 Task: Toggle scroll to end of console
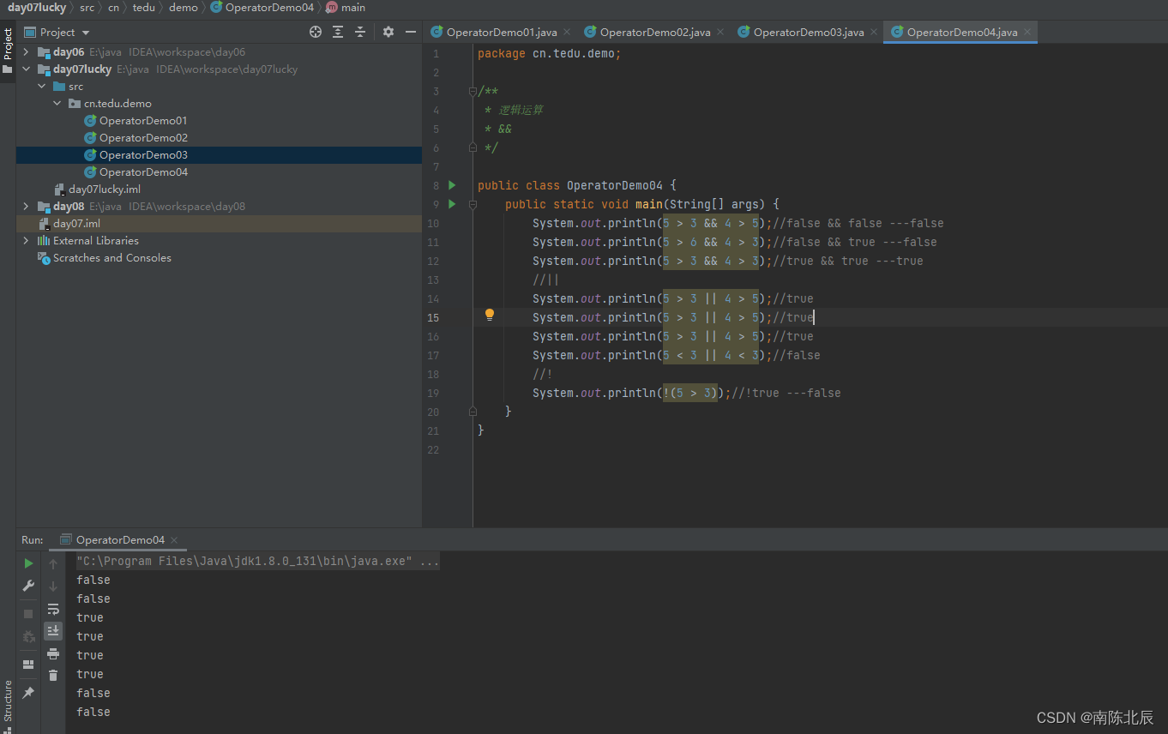53,631
